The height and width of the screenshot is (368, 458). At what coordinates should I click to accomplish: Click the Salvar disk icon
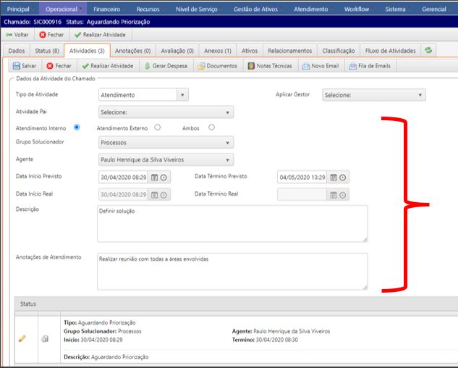tap(17, 66)
